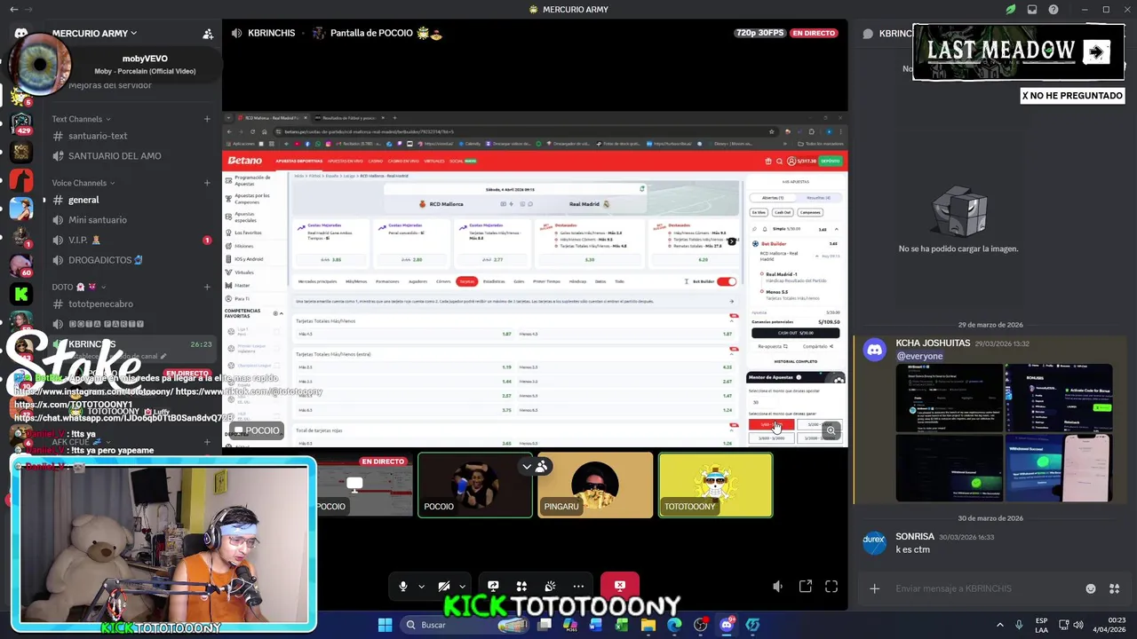Open the apps icon in chat bar
Image resolution: width=1137 pixels, height=639 pixels.
[x=1115, y=588]
